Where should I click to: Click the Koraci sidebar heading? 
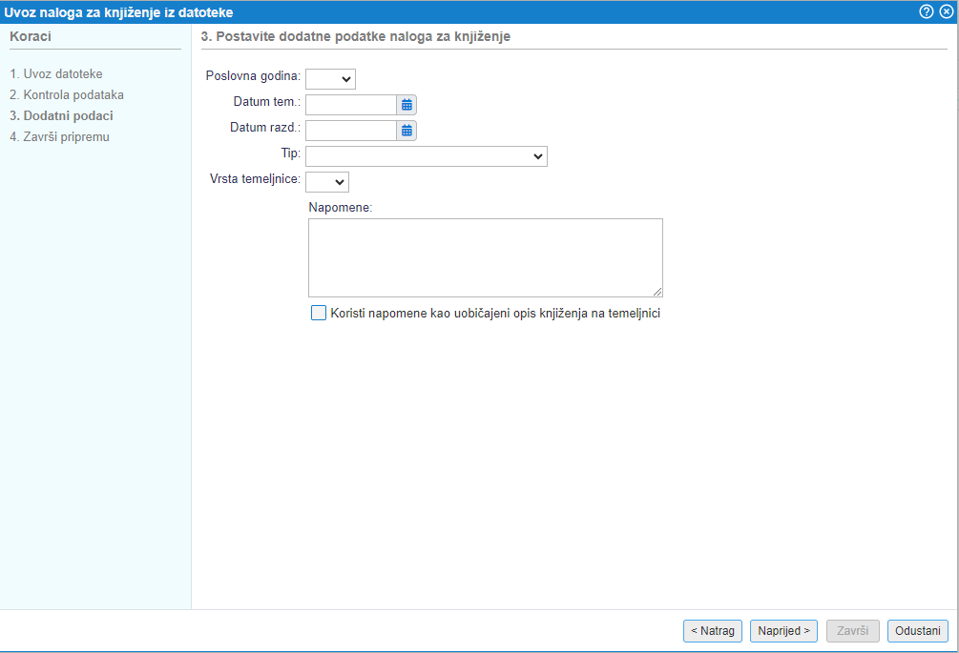point(31,36)
